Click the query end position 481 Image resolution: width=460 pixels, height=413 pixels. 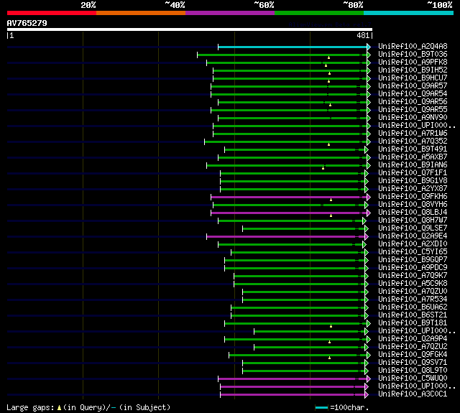pos(363,35)
